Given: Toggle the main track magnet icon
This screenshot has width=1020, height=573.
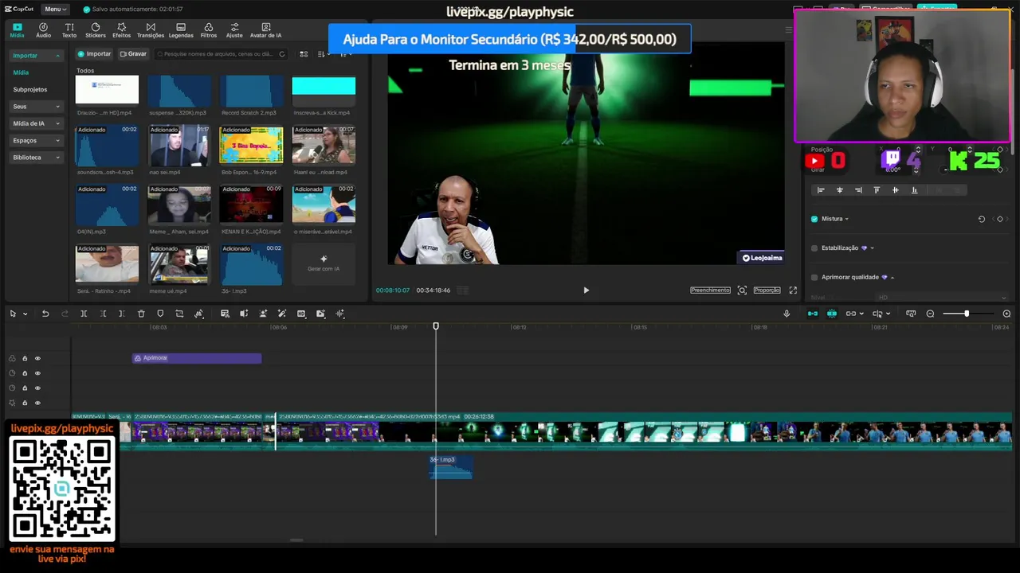Looking at the screenshot, I should (x=812, y=314).
